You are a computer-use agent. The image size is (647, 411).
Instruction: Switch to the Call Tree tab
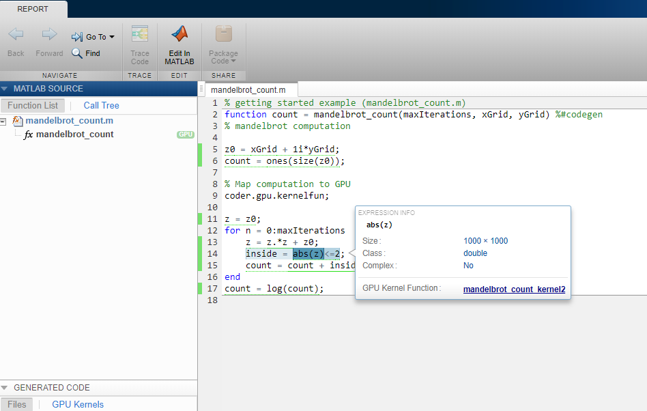[101, 105]
